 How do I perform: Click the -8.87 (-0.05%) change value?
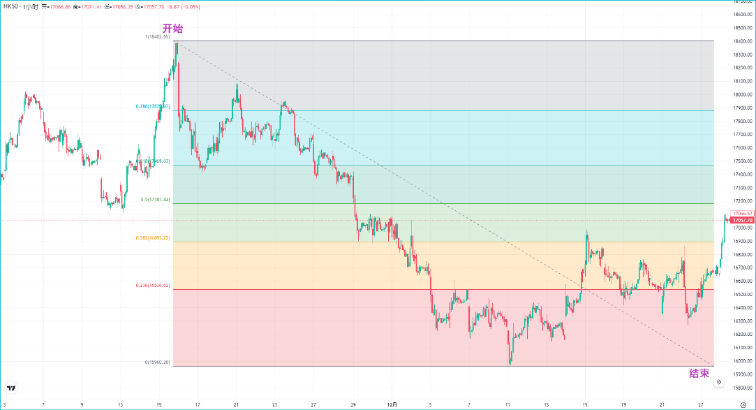point(184,7)
